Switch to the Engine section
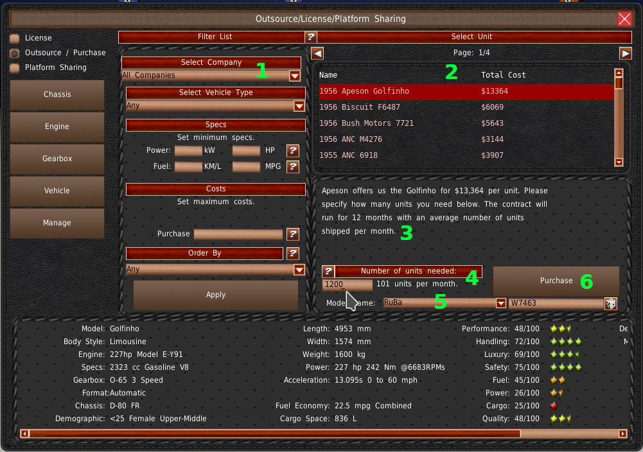643x452 pixels. [57, 127]
